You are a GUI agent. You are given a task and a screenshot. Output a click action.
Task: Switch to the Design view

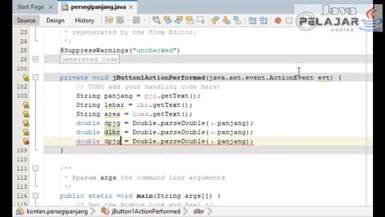coord(55,20)
